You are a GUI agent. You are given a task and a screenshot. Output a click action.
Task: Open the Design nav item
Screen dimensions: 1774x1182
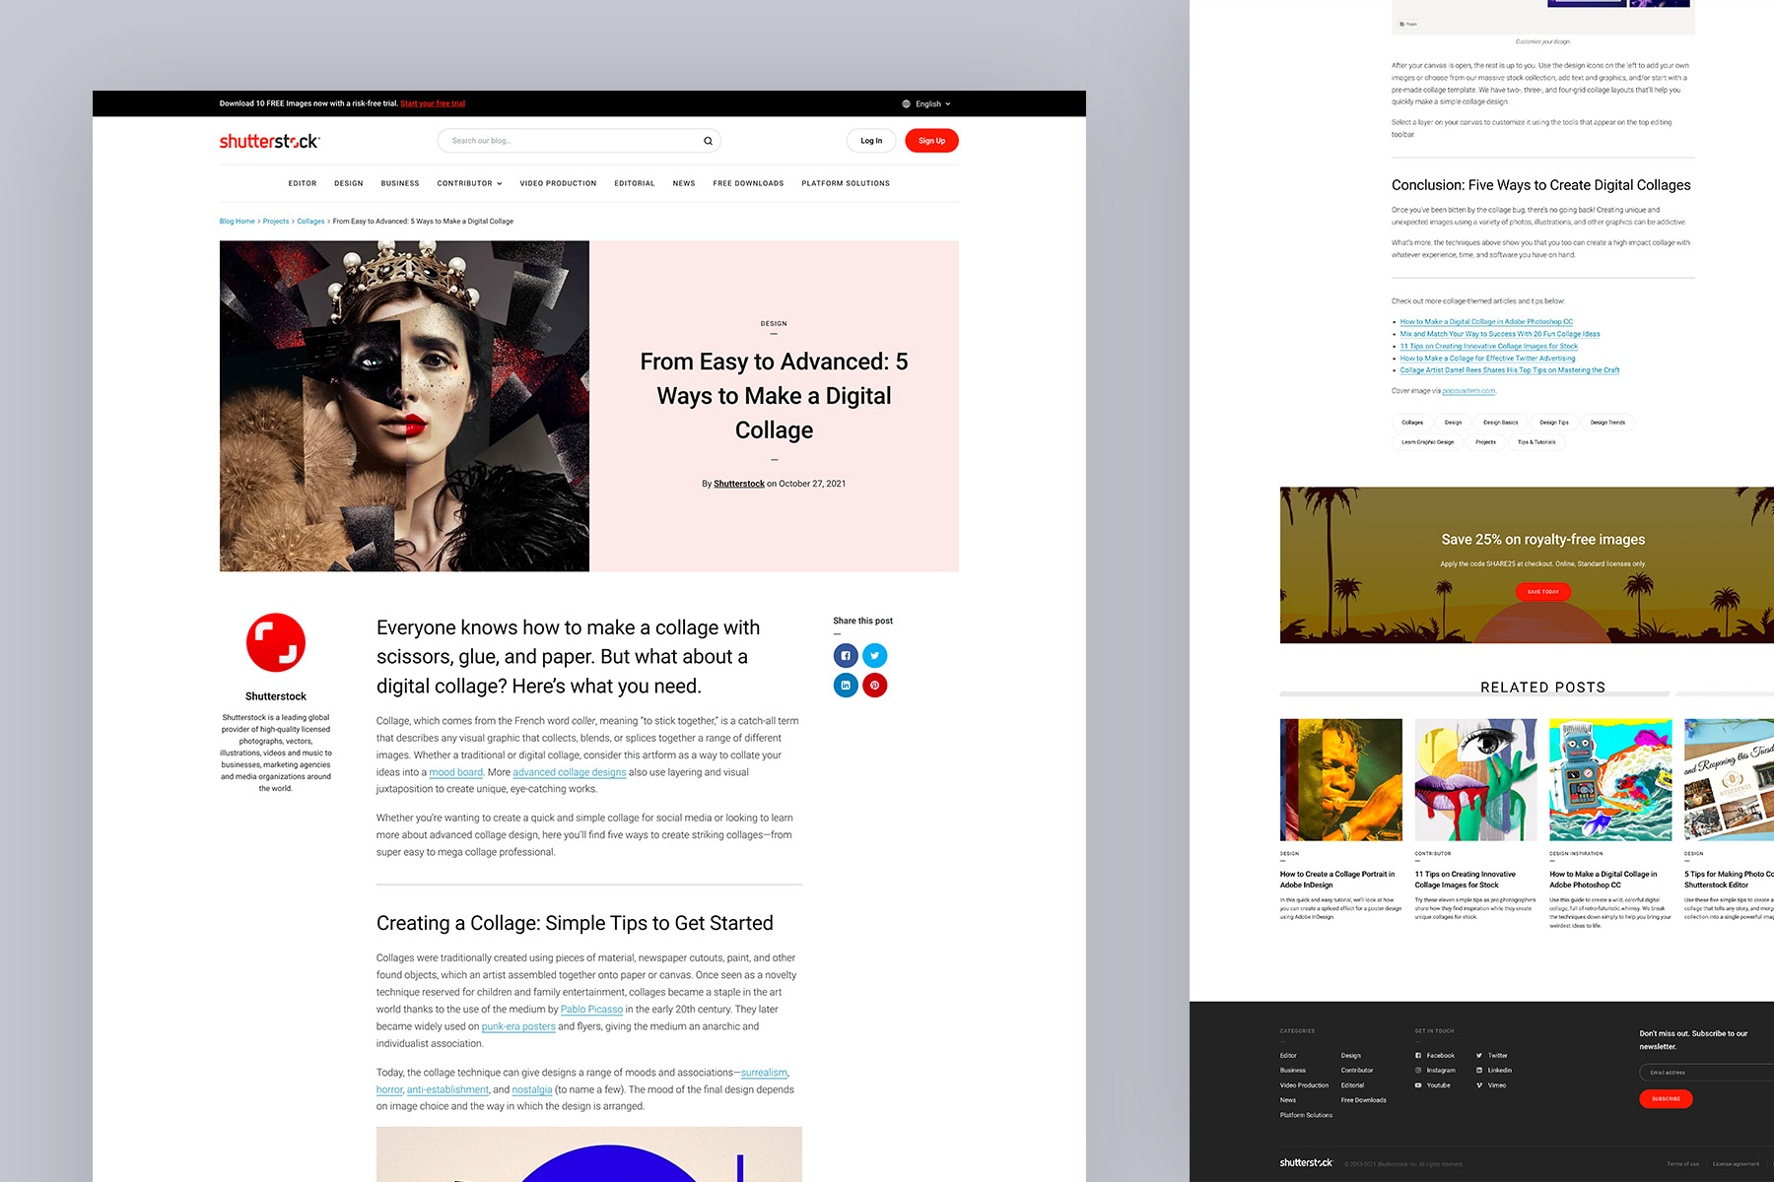349,183
